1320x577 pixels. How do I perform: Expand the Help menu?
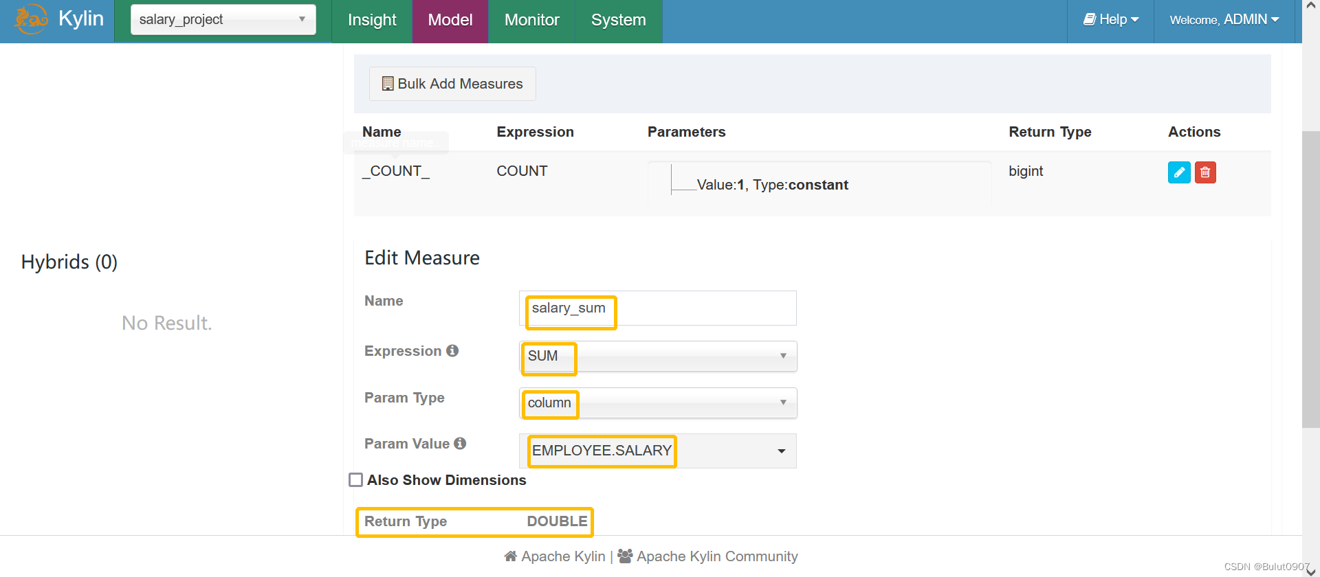click(x=1111, y=20)
